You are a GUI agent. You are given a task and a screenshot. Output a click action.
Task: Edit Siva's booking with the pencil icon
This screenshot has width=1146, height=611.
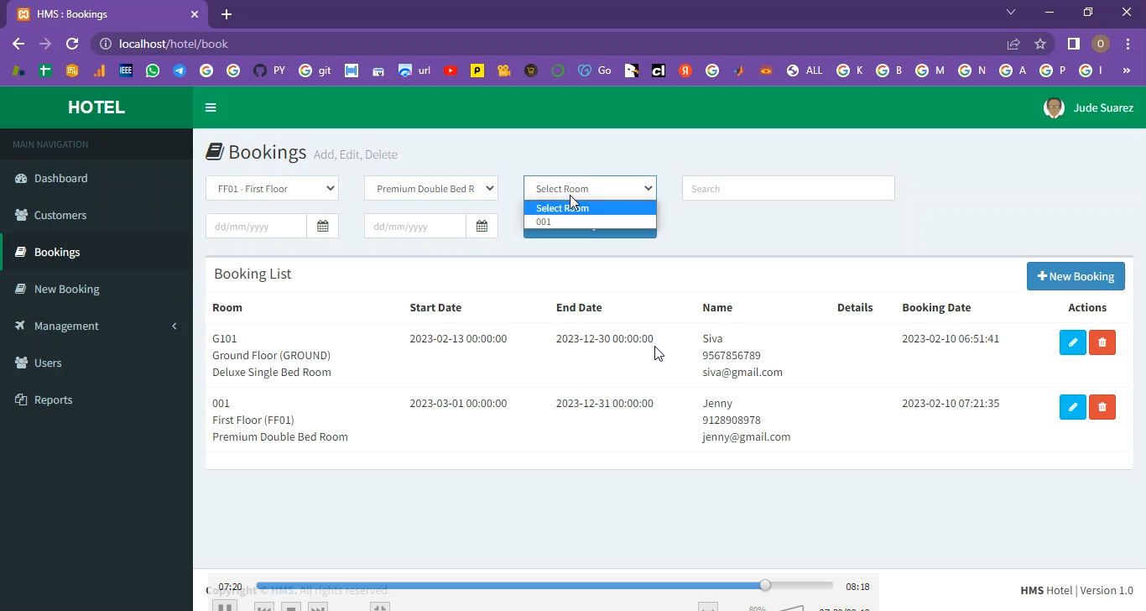(x=1072, y=342)
